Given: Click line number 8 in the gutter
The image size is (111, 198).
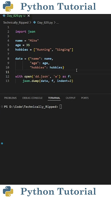Looking at the screenshot, I should (x=8, y=59).
